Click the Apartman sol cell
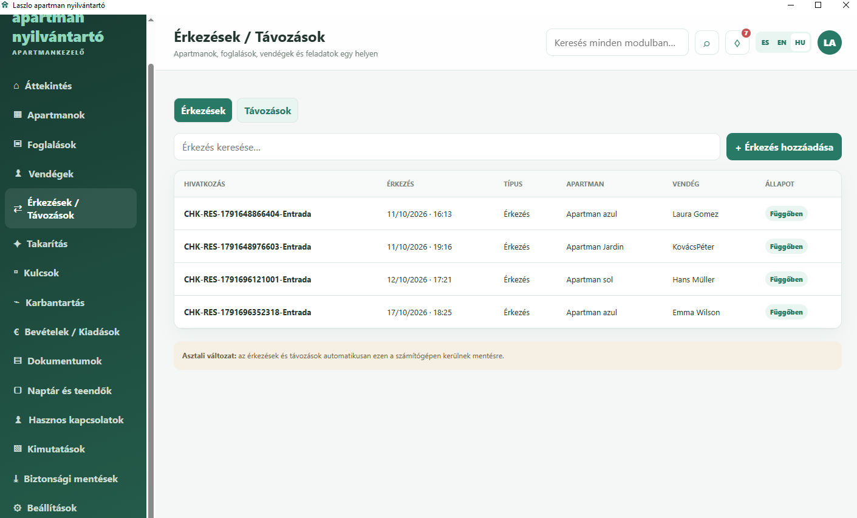Image resolution: width=857 pixels, height=518 pixels. 589,280
